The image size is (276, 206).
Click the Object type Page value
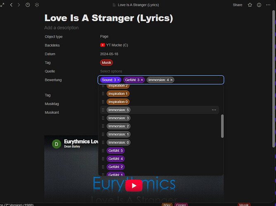tap(104, 37)
